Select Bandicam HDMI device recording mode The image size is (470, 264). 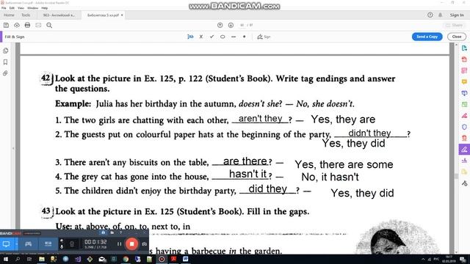[x=48, y=244]
